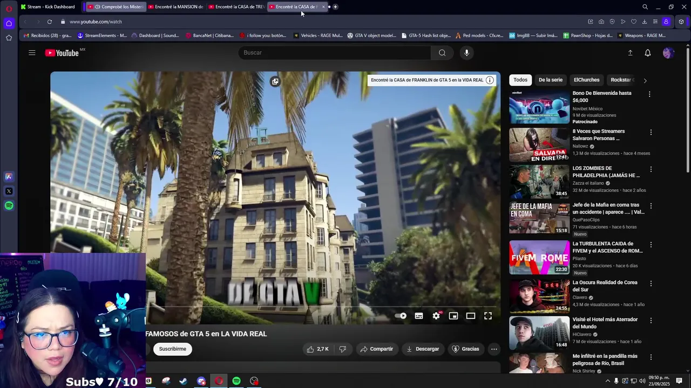Open Opera easy setup sliders icon
691x388 pixels.
655,22
